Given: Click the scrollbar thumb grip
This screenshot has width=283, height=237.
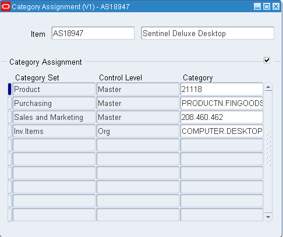Looking at the screenshot, I should tap(268, 148).
